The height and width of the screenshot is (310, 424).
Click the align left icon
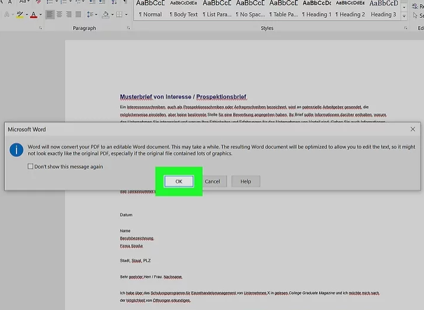(50, 14)
